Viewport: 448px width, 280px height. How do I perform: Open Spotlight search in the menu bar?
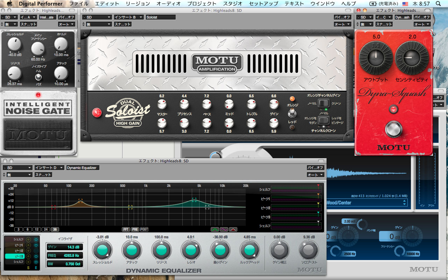pos(439,3)
